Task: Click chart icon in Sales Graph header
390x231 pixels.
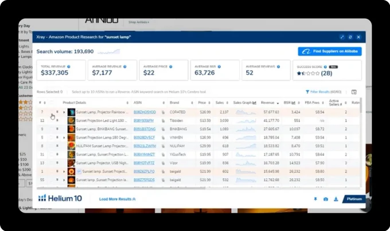Action: pyautogui.click(x=255, y=103)
